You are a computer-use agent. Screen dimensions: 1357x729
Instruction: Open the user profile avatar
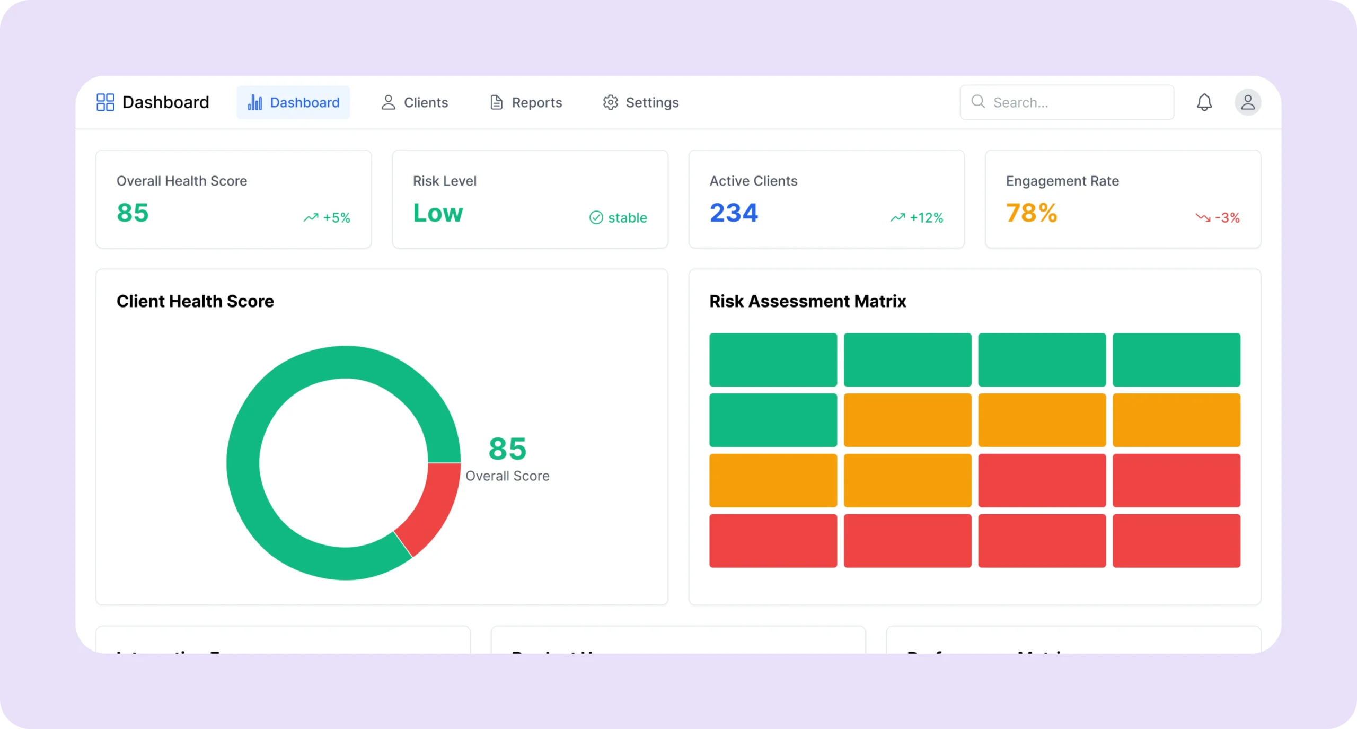[1247, 102]
